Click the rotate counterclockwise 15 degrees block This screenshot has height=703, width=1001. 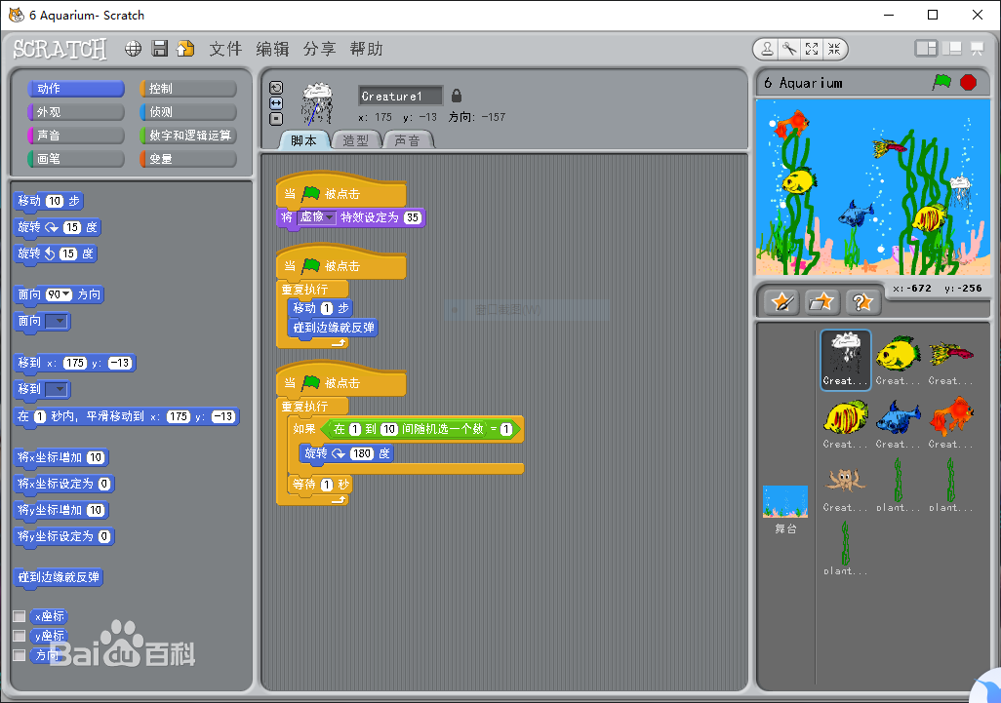pyautogui.click(x=55, y=254)
